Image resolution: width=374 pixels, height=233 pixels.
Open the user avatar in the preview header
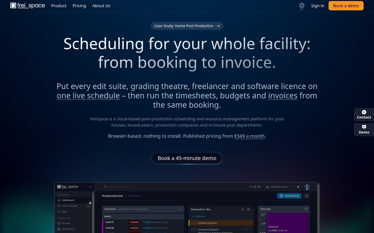(x=307, y=187)
